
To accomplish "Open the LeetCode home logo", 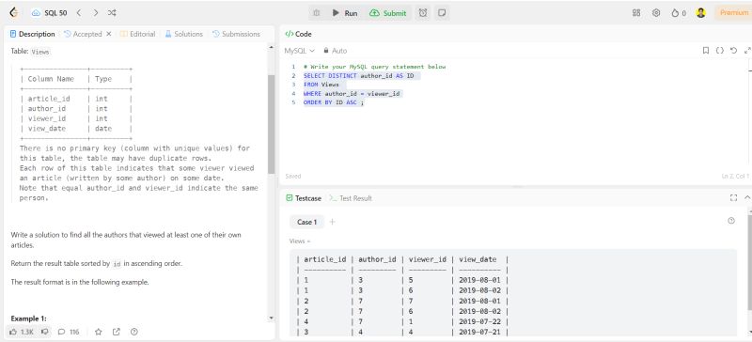I will tap(13, 13).
